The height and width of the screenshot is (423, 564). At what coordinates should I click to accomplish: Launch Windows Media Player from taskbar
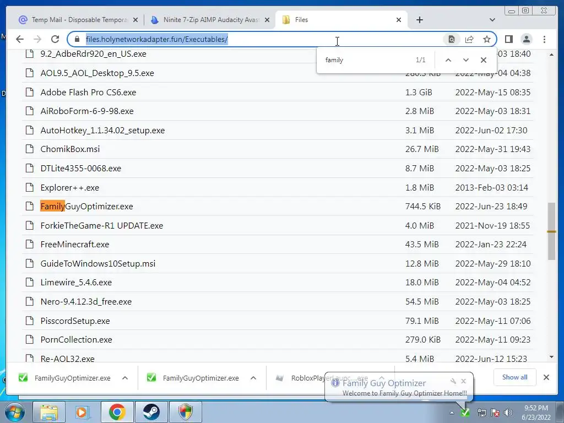coord(82,412)
